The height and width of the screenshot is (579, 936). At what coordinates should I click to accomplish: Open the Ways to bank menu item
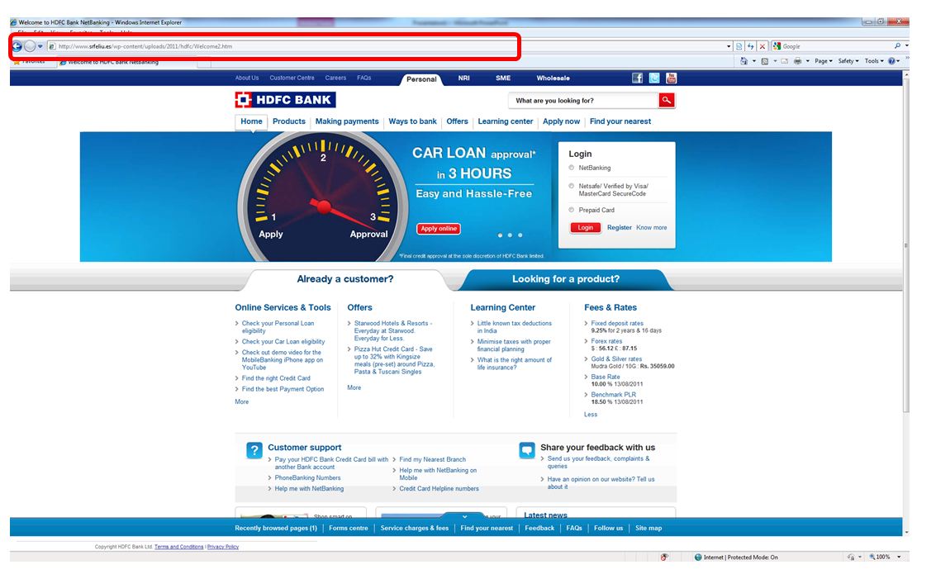(x=412, y=121)
